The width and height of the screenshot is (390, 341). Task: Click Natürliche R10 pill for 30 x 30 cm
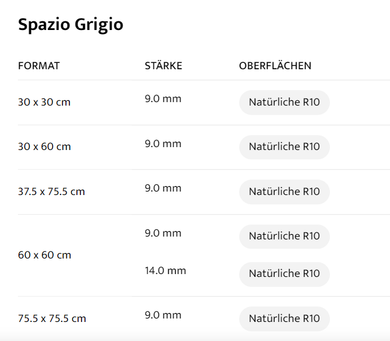pyautogui.click(x=284, y=103)
